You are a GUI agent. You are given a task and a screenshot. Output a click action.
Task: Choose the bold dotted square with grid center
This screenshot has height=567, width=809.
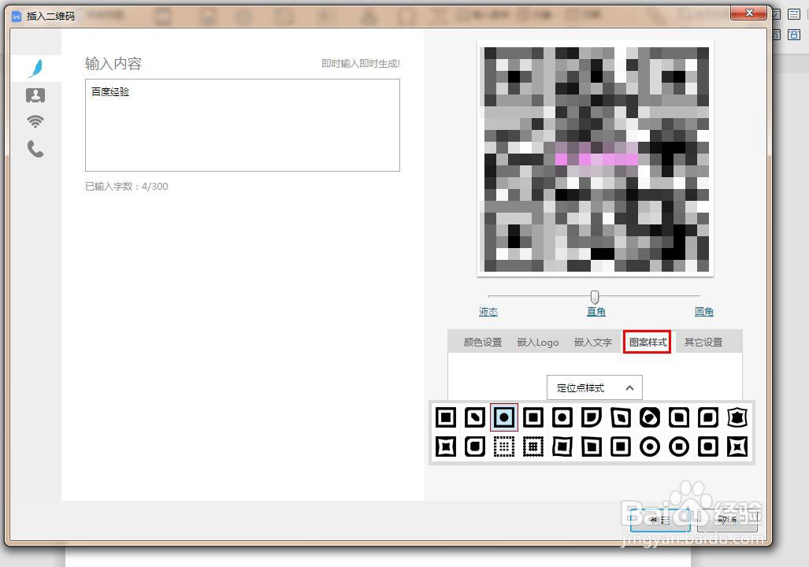533,447
